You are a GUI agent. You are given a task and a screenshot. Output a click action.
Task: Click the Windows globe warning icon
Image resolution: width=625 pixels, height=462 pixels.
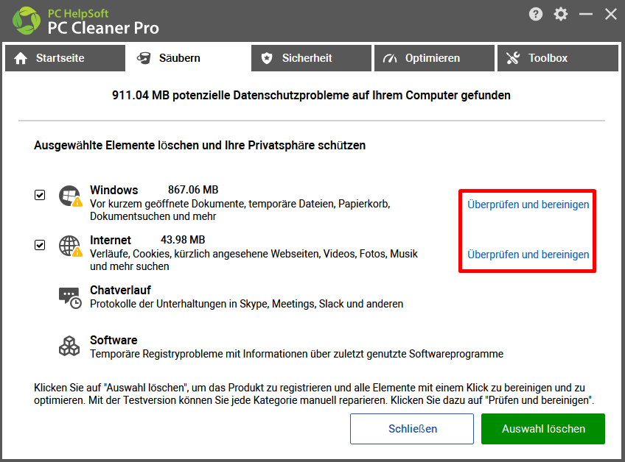[x=71, y=196]
